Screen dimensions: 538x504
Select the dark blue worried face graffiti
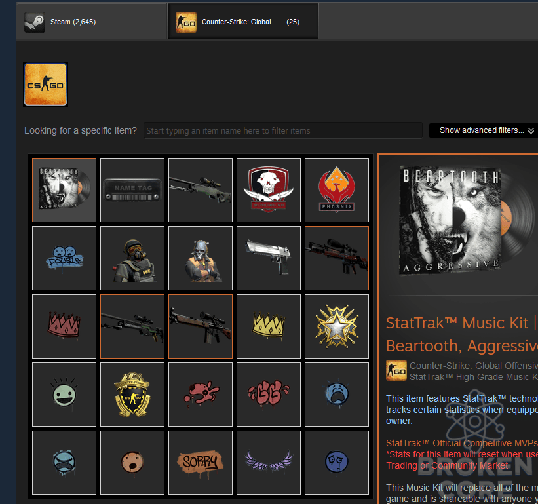pos(337,463)
